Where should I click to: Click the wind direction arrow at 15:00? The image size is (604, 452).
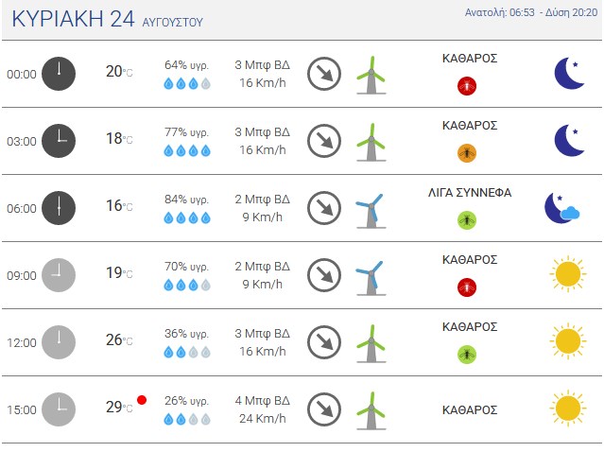tap(324, 409)
